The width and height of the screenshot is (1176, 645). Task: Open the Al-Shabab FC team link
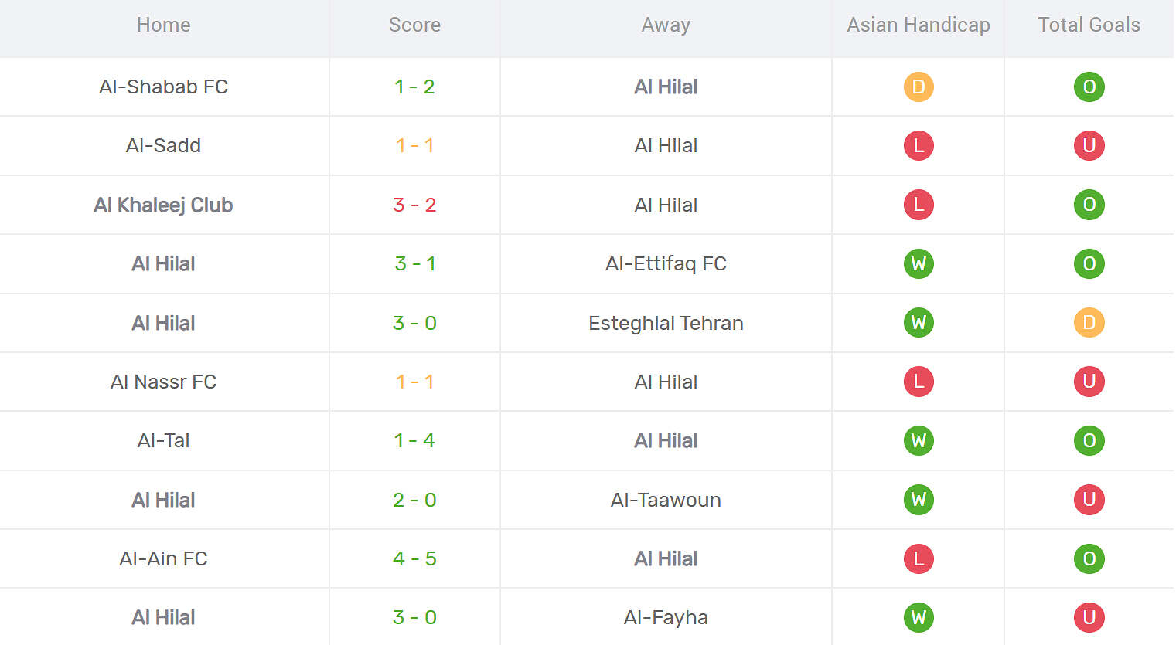pos(163,87)
